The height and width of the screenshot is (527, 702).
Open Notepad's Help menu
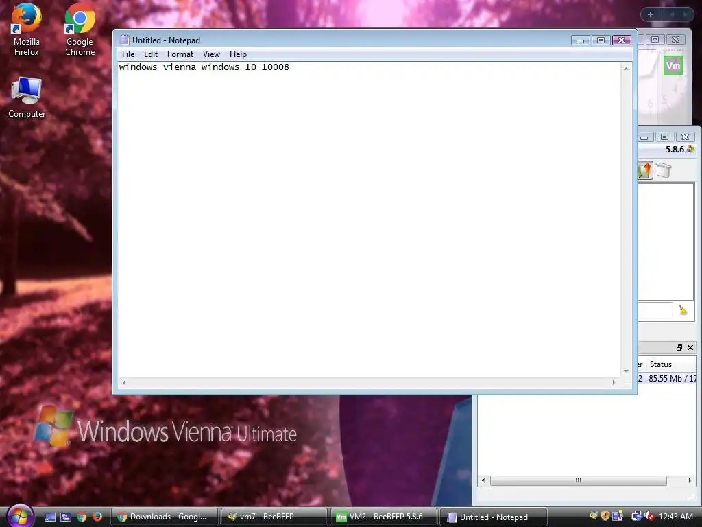point(238,54)
